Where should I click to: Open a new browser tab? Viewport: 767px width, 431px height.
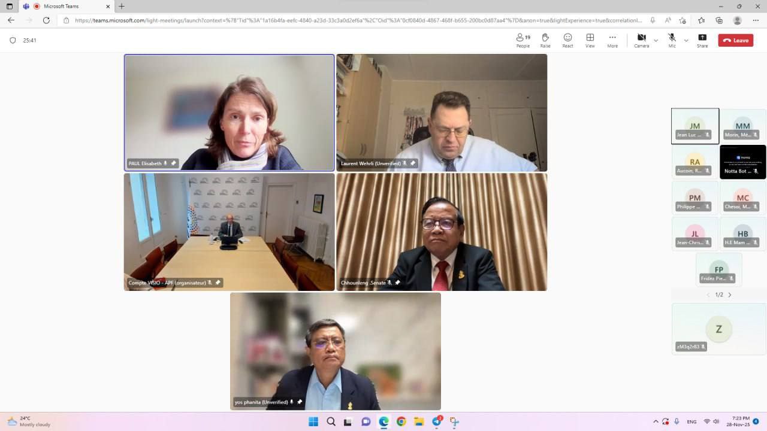point(122,6)
